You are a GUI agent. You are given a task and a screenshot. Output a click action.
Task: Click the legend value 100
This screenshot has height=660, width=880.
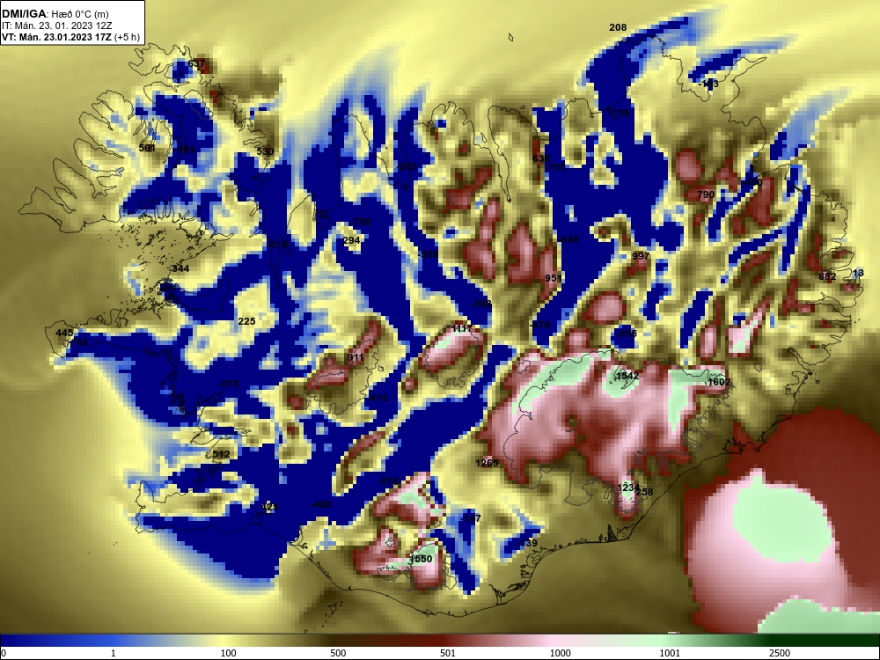point(229,653)
